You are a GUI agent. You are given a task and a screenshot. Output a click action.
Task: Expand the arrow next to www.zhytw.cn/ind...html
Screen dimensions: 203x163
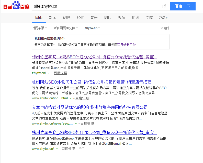(71, 99)
